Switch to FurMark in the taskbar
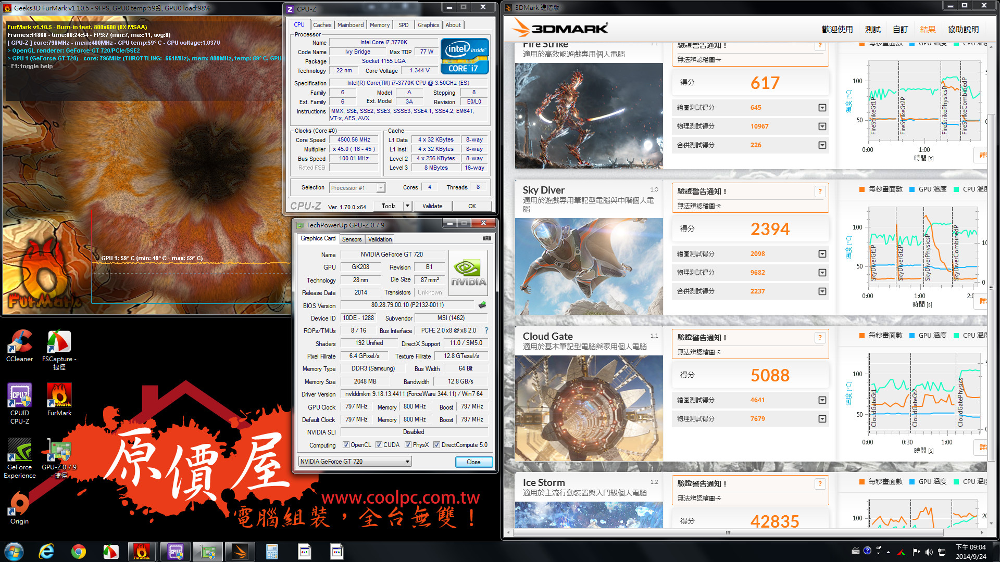This screenshot has width=1000, height=562. pos(142,552)
